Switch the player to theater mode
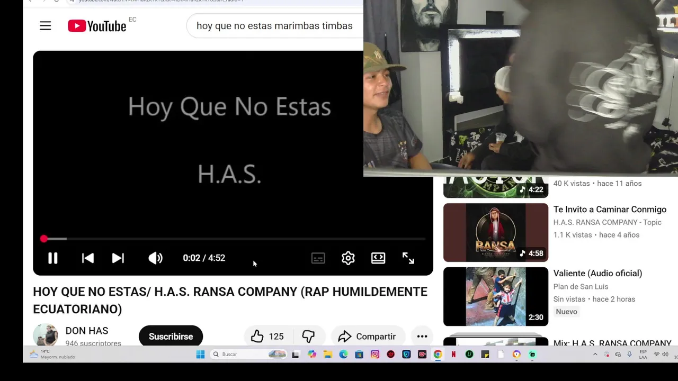The height and width of the screenshot is (381, 678). click(x=378, y=258)
